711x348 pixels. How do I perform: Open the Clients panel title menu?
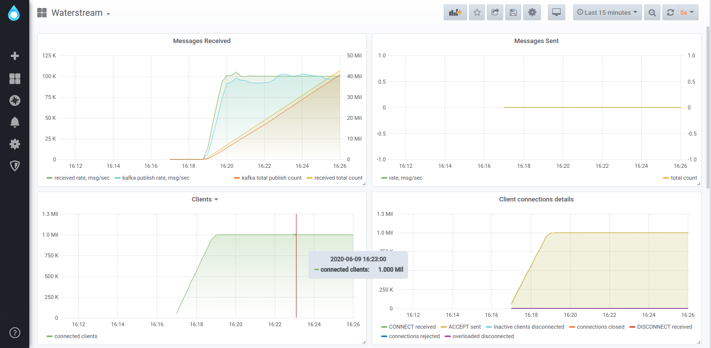(205, 199)
